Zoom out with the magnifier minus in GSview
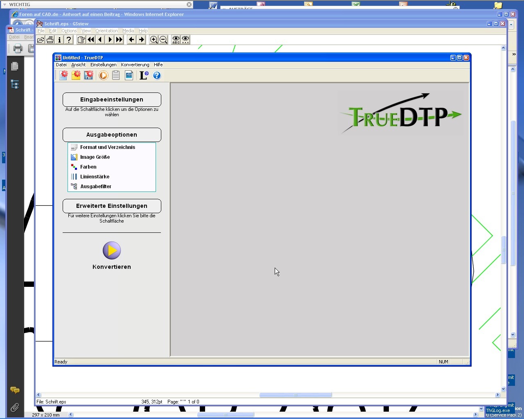The image size is (524, 419). tap(163, 40)
